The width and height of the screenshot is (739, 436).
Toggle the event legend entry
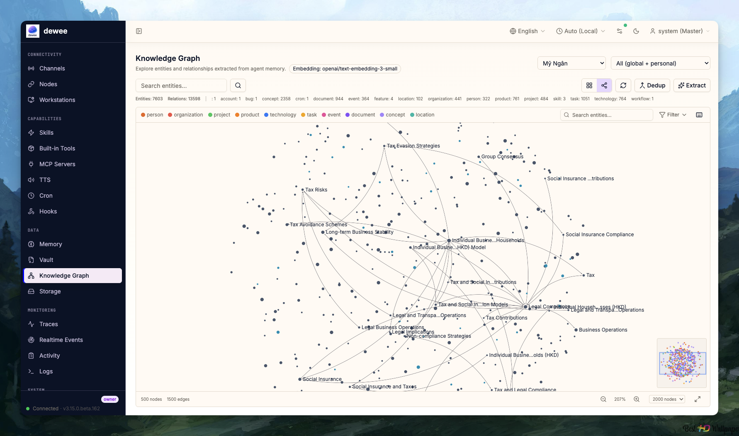tap(331, 115)
